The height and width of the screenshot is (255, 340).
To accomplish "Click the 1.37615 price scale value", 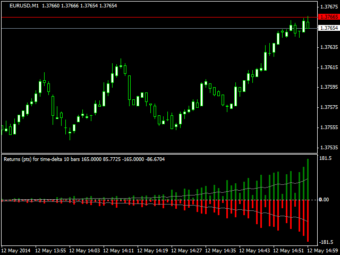I will (329, 67).
